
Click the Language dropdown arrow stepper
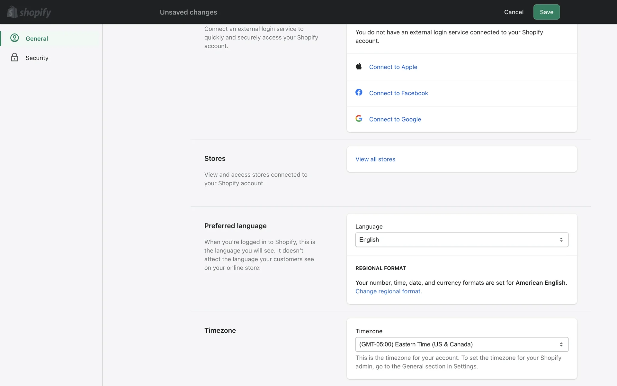tap(561, 240)
